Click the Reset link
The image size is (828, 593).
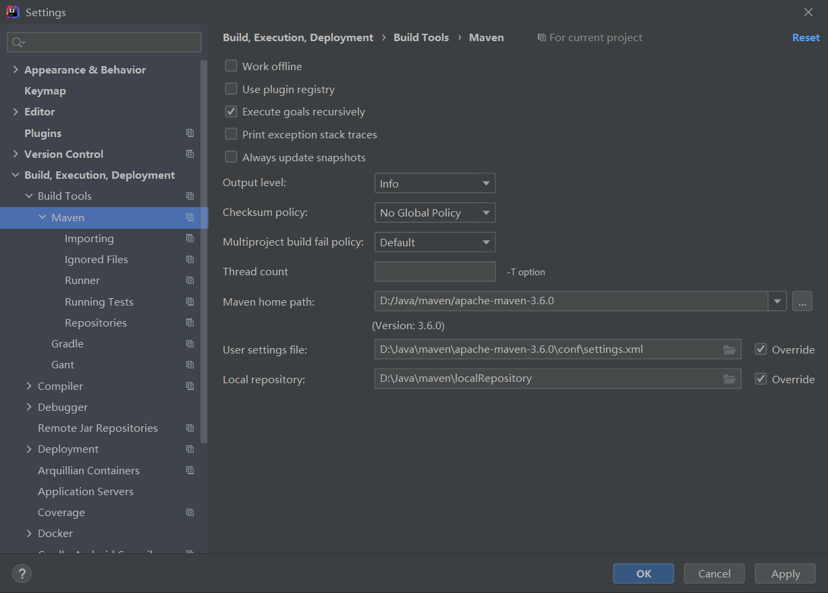pos(806,38)
